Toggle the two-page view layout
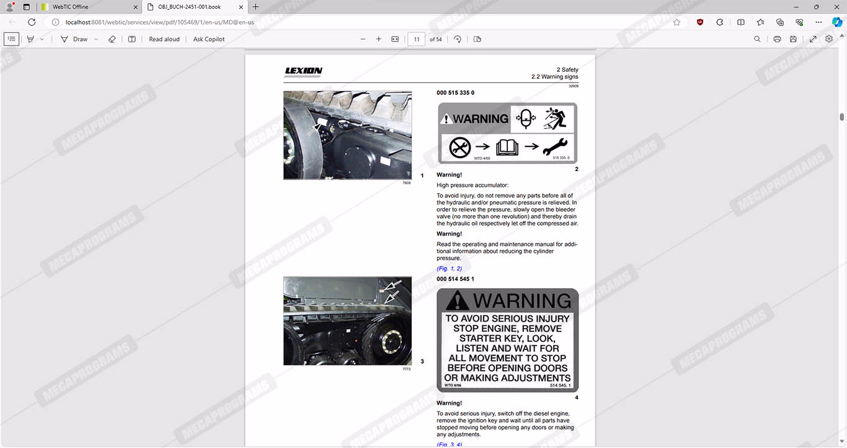 pos(477,39)
